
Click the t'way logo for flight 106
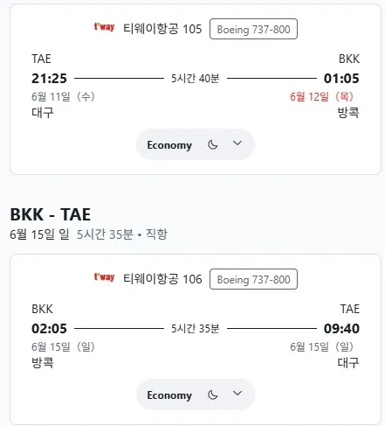pyautogui.click(x=104, y=277)
